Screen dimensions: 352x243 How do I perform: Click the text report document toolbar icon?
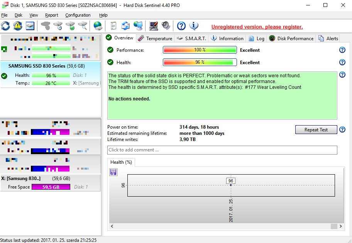113,26
